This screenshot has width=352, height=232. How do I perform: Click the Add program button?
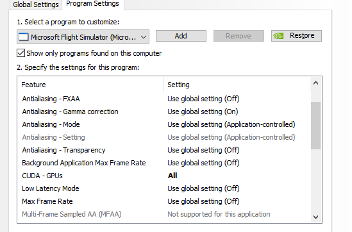coord(181,36)
